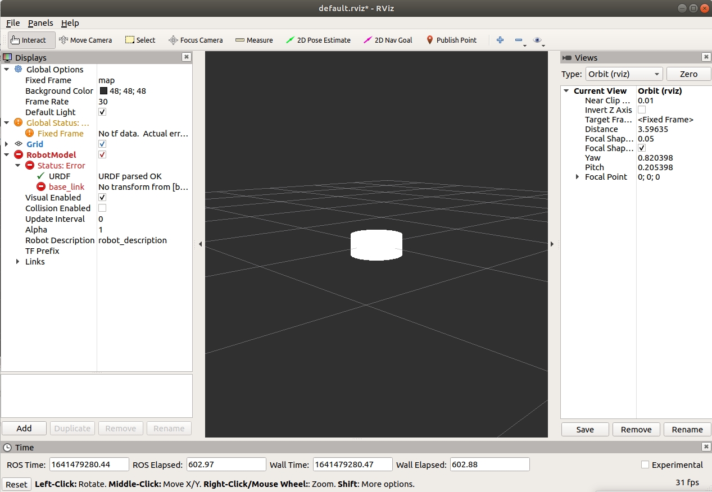Click the Reset button
Screen dimensions: 712x492
[16, 484]
